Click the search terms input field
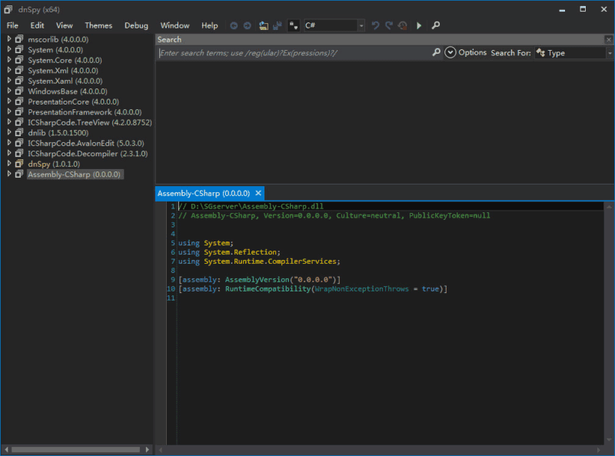 (x=294, y=53)
